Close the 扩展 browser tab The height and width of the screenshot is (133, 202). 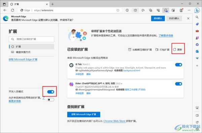click(x=47, y=4)
